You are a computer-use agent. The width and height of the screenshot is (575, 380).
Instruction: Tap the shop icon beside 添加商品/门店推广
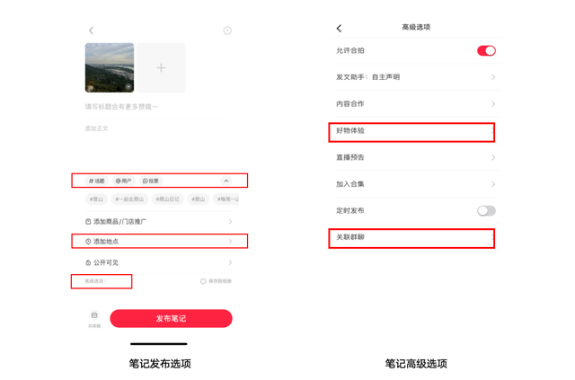click(x=88, y=222)
